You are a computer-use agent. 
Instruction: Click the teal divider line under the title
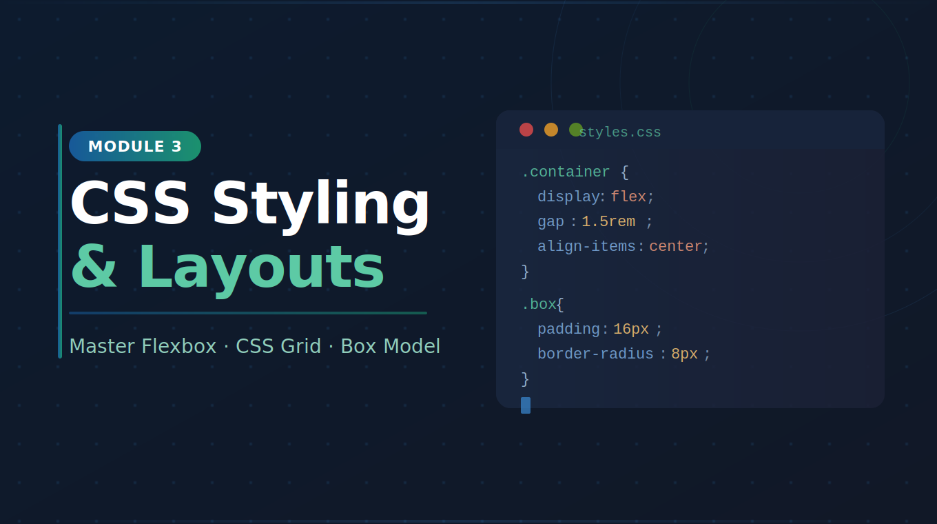pyautogui.click(x=248, y=312)
